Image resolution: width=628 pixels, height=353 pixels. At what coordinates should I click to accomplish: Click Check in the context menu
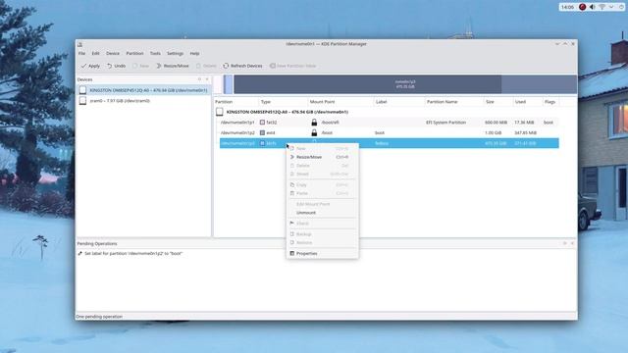(x=323, y=224)
